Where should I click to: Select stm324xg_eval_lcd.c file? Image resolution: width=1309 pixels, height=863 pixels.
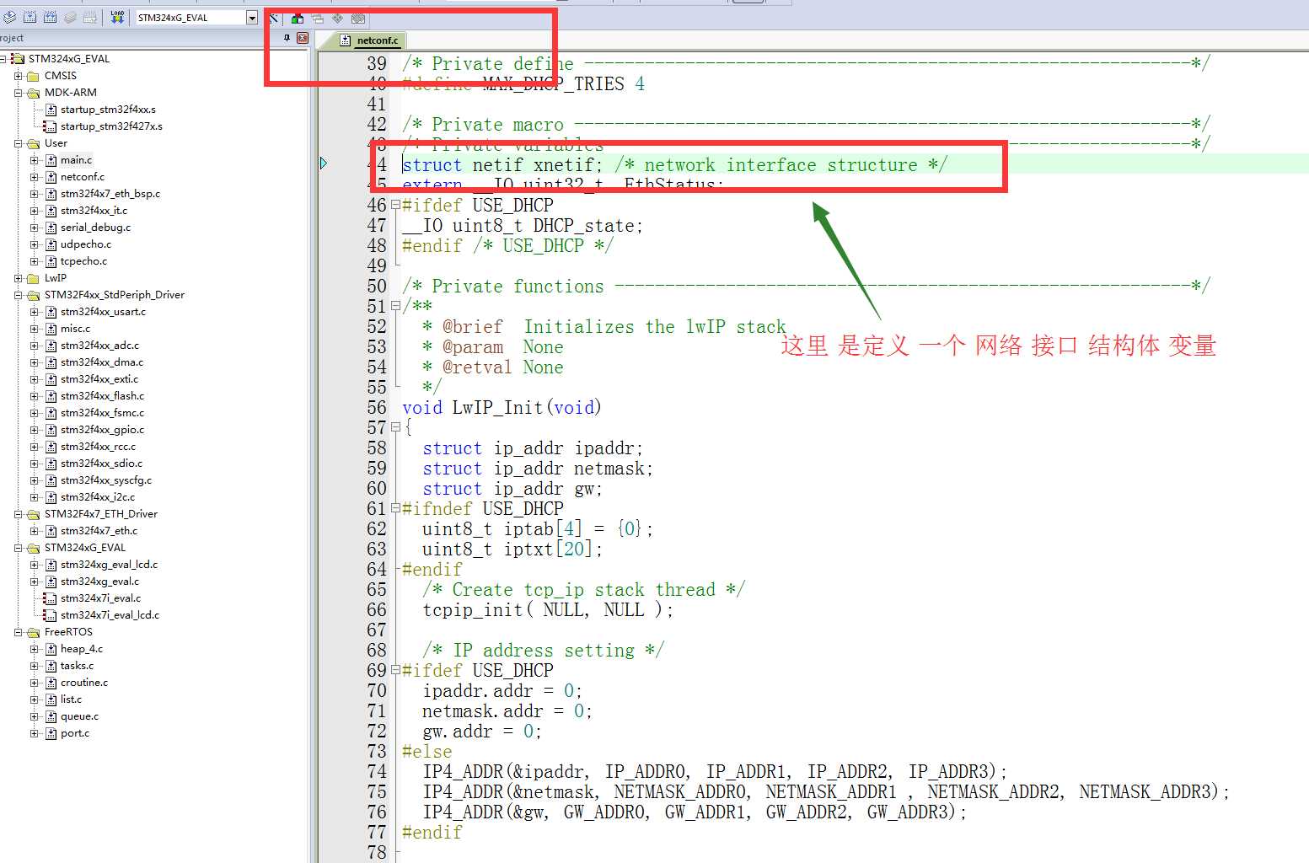click(x=109, y=565)
